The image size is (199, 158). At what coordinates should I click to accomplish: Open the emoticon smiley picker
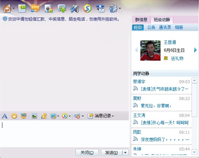pos(14,116)
